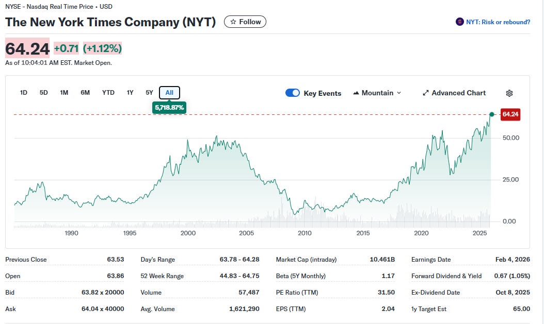The height and width of the screenshot is (324, 544).
Task: Click The New York Times Company (NYT) title
Action: tap(110, 22)
